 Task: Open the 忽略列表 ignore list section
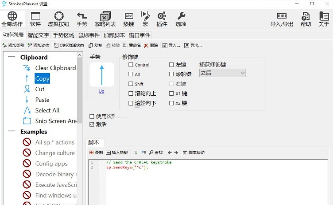click(x=105, y=19)
